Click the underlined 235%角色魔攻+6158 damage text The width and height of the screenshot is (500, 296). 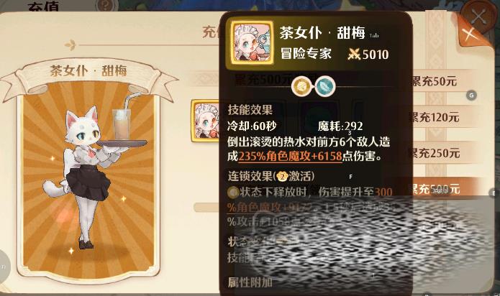point(290,157)
